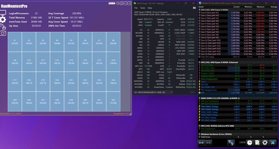Screen dimensions: 279x149
Task: Open HWiNFO remote network monitors button
Action: coord(231,143)
